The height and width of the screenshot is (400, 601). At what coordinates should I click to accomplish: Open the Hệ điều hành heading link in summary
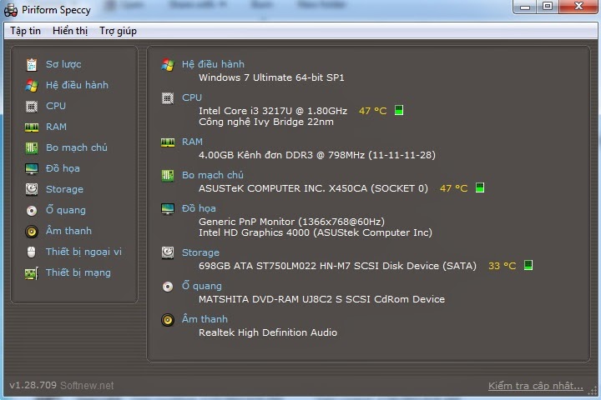point(213,64)
